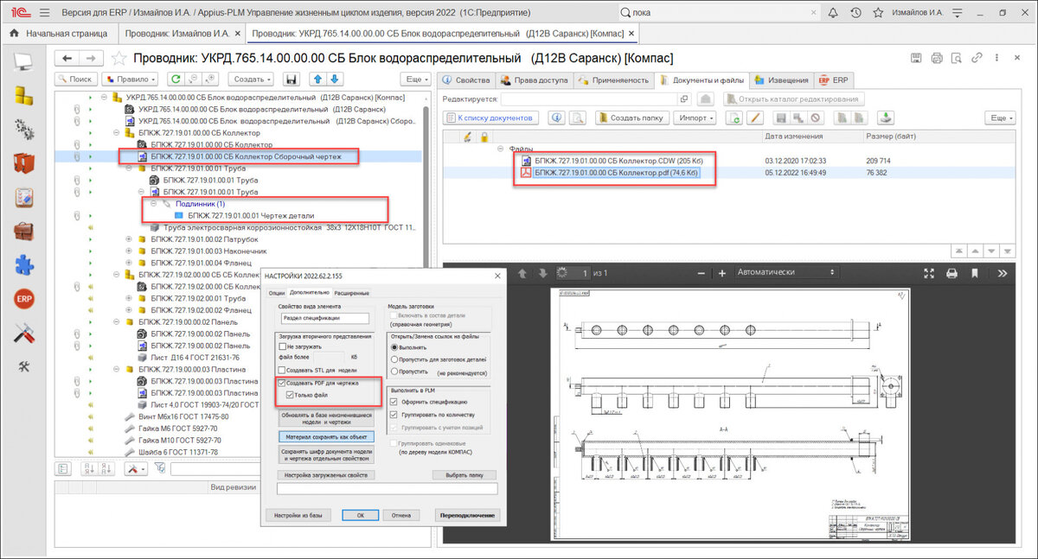The height and width of the screenshot is (559, 1038).
Task: Open the Правило dropdown
Action: pos(131,79)
